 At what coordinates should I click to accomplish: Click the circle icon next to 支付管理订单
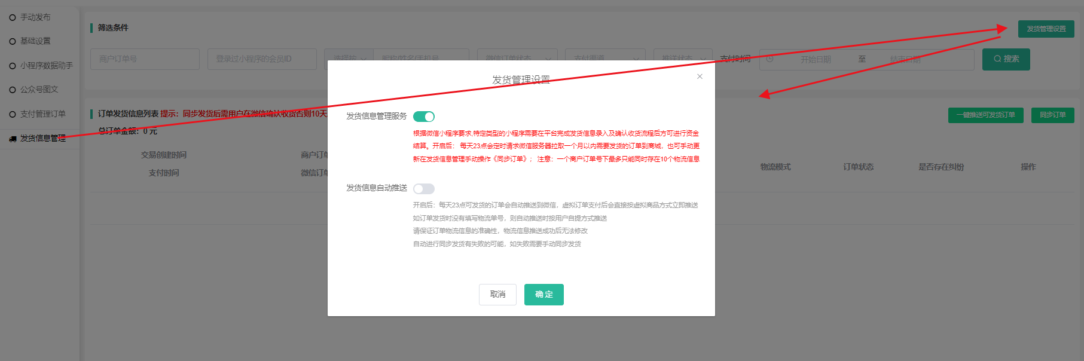(x=13, y=114)
